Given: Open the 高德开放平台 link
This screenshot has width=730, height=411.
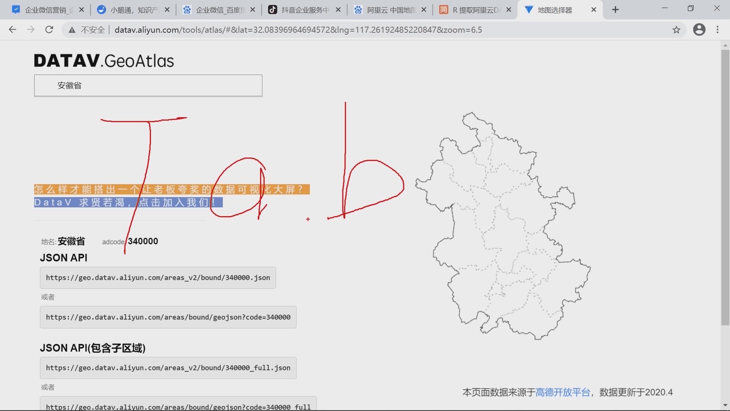Looking at the screenshot, I should click(x=563, y=392).
